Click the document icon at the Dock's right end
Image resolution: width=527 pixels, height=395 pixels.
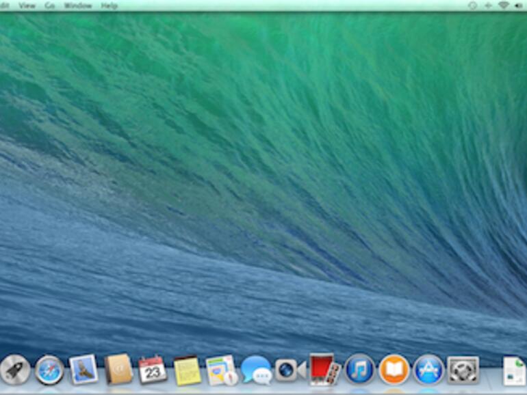(x=514, y=371)
